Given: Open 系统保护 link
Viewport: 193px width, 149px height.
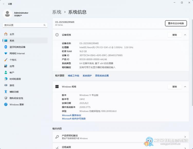Looking at the screenshot, I should [87, 76].
